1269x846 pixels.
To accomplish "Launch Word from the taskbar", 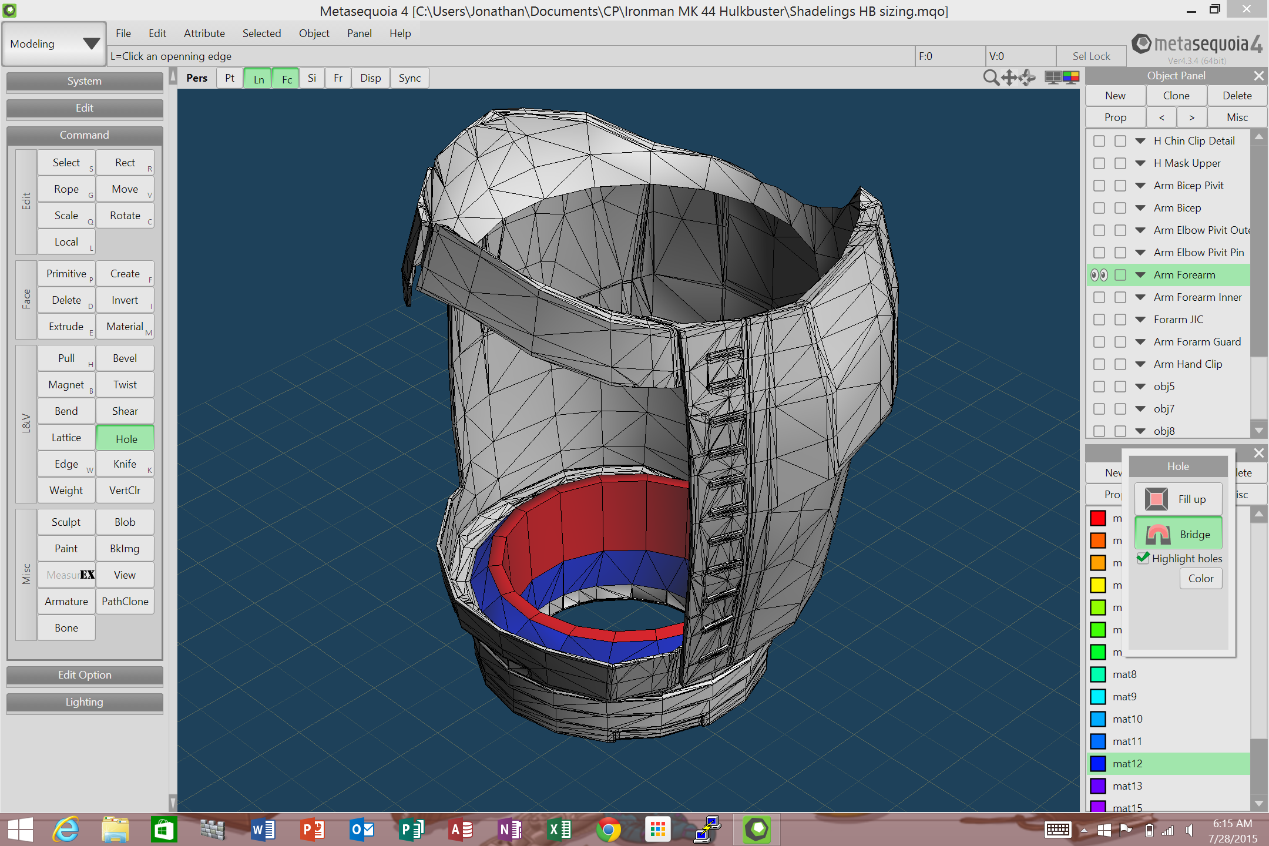I will [263, 830].
